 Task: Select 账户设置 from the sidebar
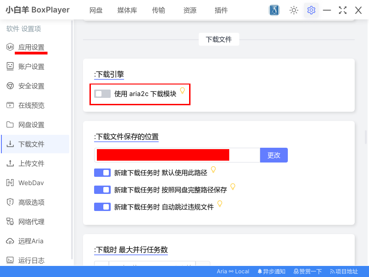point(29,66)
